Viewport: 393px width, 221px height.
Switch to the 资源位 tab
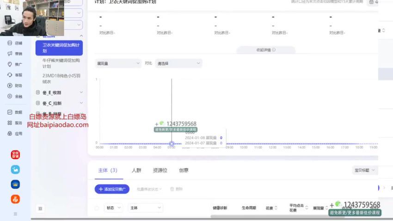coord(160,171)
